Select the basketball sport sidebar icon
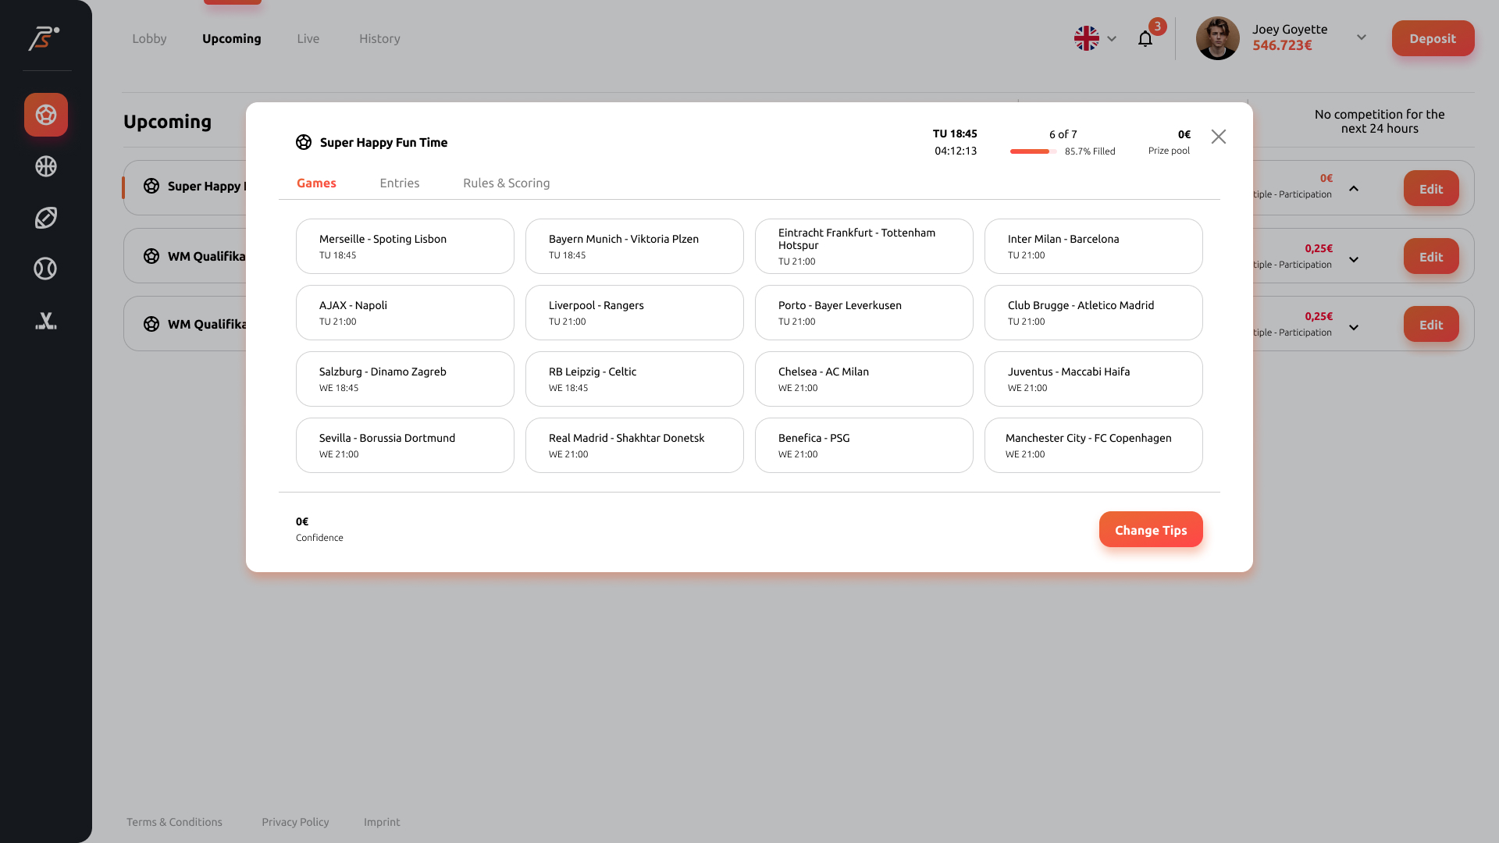 click(x=46, y=166)
